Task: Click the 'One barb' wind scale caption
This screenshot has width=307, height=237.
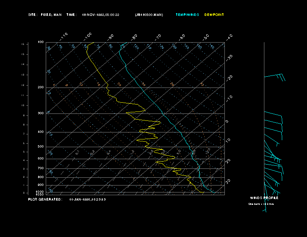Action: pyautogui.click(x=261, y=204)
